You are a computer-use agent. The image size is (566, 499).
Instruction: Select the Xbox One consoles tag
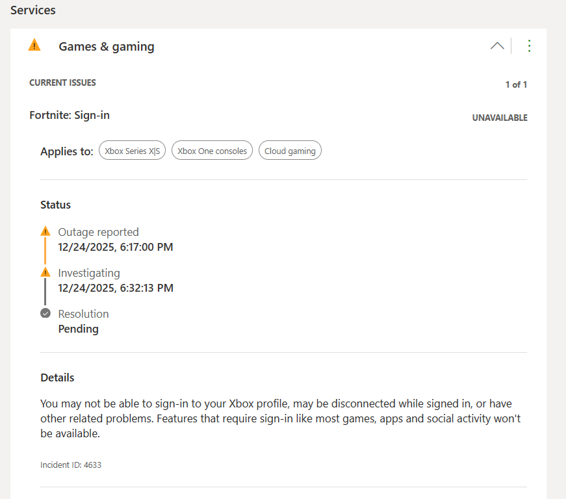click(212, 151)
